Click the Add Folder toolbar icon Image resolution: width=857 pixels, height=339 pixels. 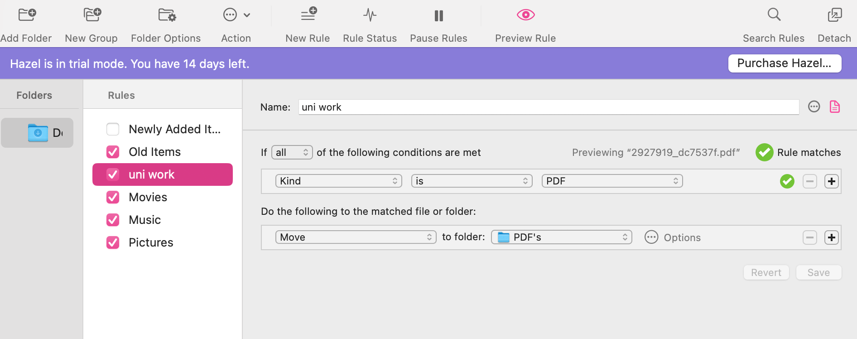click(x=27, y=15)
